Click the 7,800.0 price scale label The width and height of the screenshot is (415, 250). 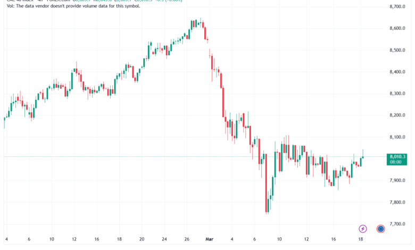pos(398,203)
